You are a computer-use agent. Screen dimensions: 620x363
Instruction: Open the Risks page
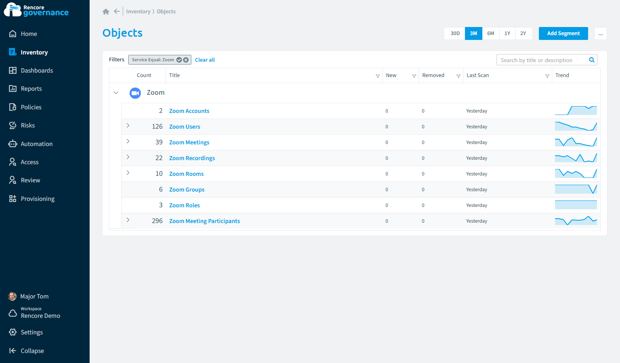[27, 125]
